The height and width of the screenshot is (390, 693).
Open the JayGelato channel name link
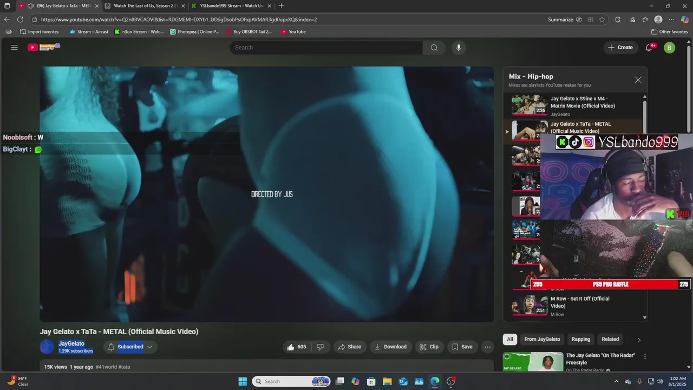[x=71, y=343]
